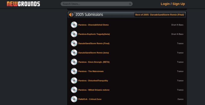Click the Drum N Bass genre of Disestablished Demo
Viewport: 205px width, 105px height.
177,25
